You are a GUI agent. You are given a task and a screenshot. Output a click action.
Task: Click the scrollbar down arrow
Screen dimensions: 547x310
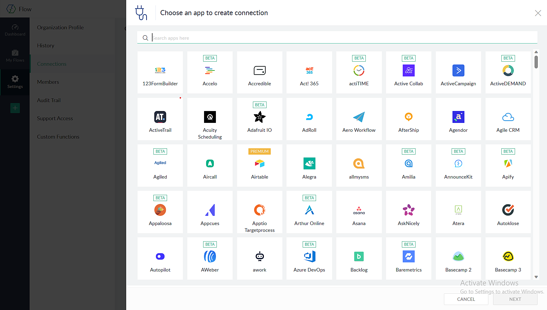(x=536, y=277)
